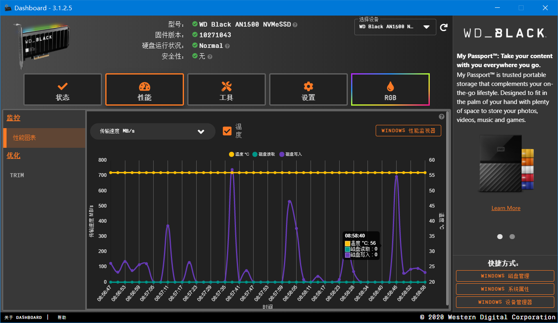
Task: Click the '08:56:47' time axis label
Action: tap(104, 294)
